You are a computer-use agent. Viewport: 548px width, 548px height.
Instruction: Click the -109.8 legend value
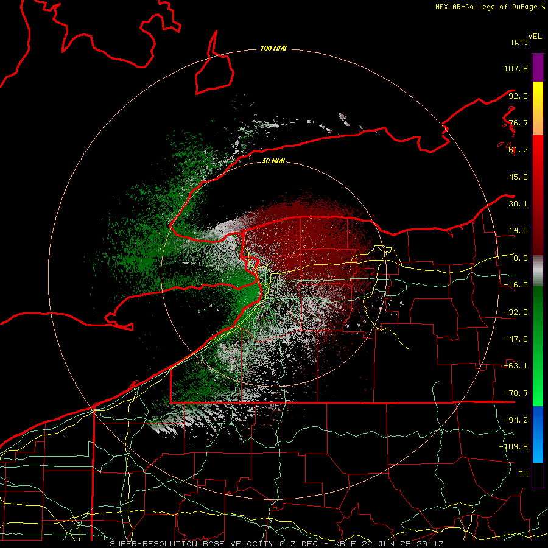point(513,447)
